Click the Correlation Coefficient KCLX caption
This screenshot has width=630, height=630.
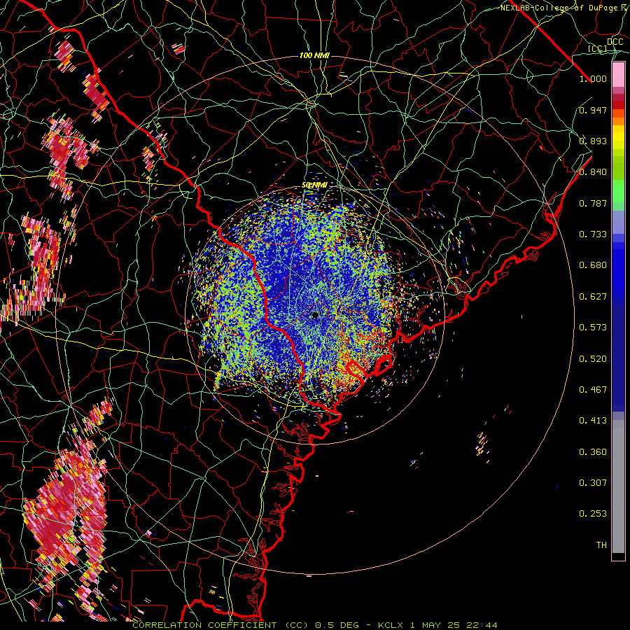[x=315, y=625]
